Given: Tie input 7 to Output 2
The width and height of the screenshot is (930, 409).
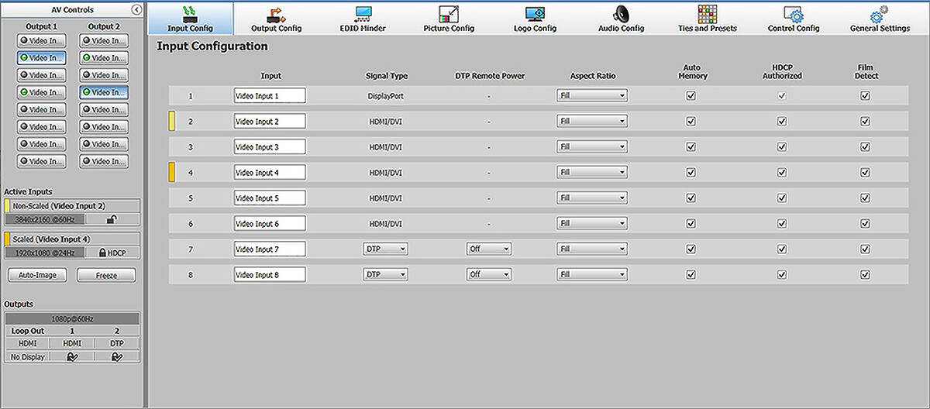Looking at the screenshot, I should (x=105, y=144).
